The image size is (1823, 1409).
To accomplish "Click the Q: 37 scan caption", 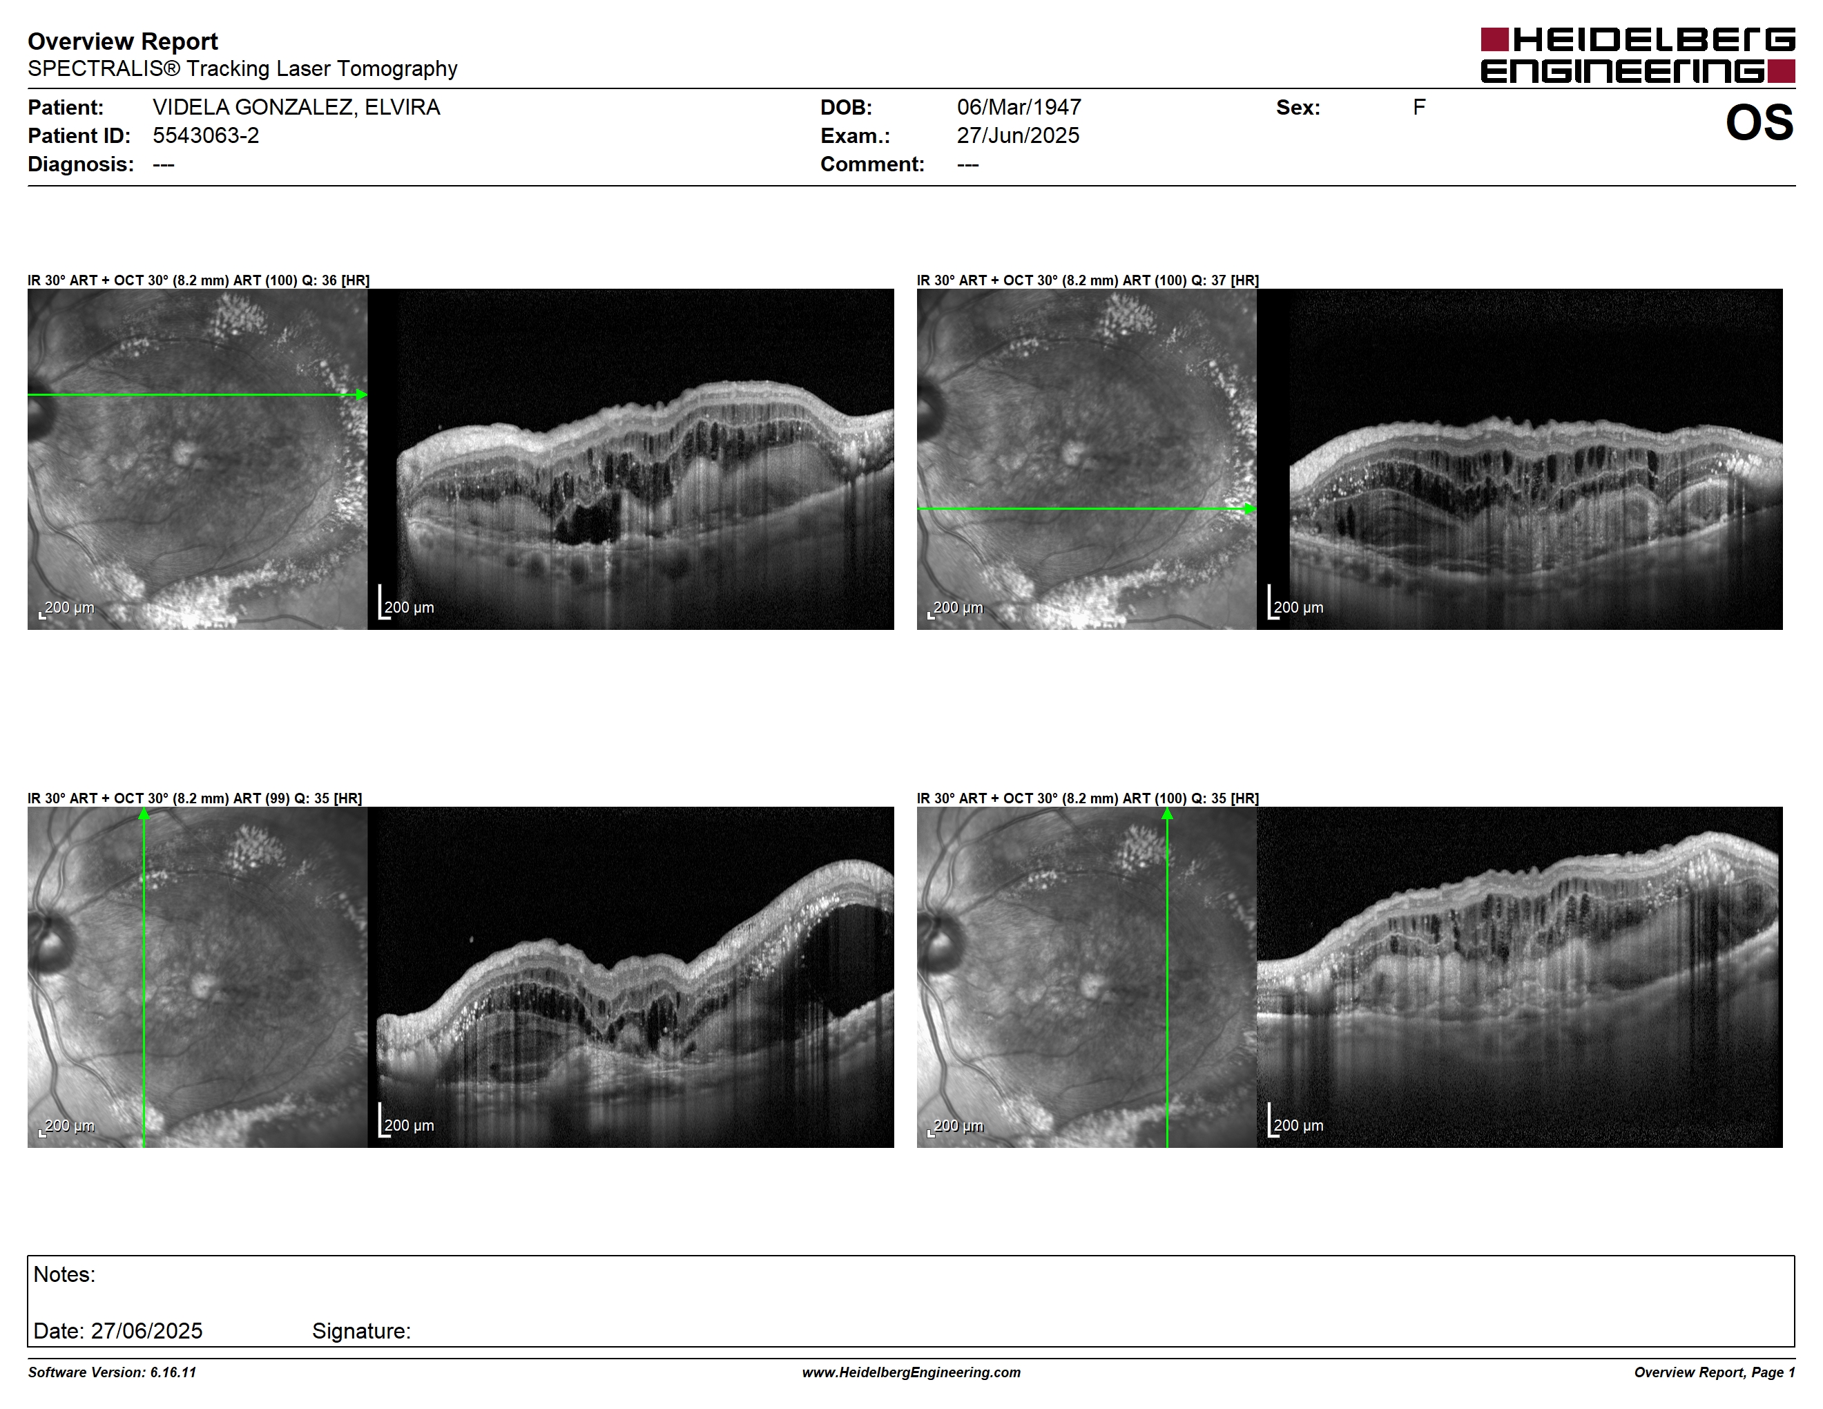I will point(1088,280).
